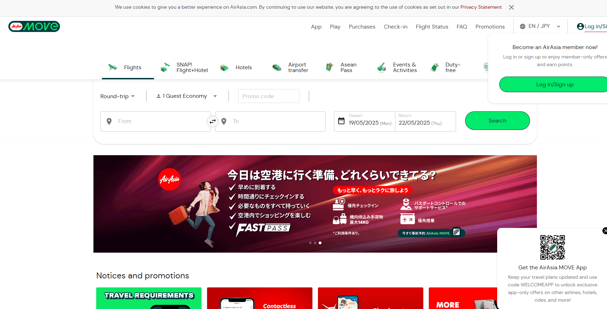The image size is (607, 309).
Task: Expand the EN / JPY language dropdown
Action: tap(540, 26)
